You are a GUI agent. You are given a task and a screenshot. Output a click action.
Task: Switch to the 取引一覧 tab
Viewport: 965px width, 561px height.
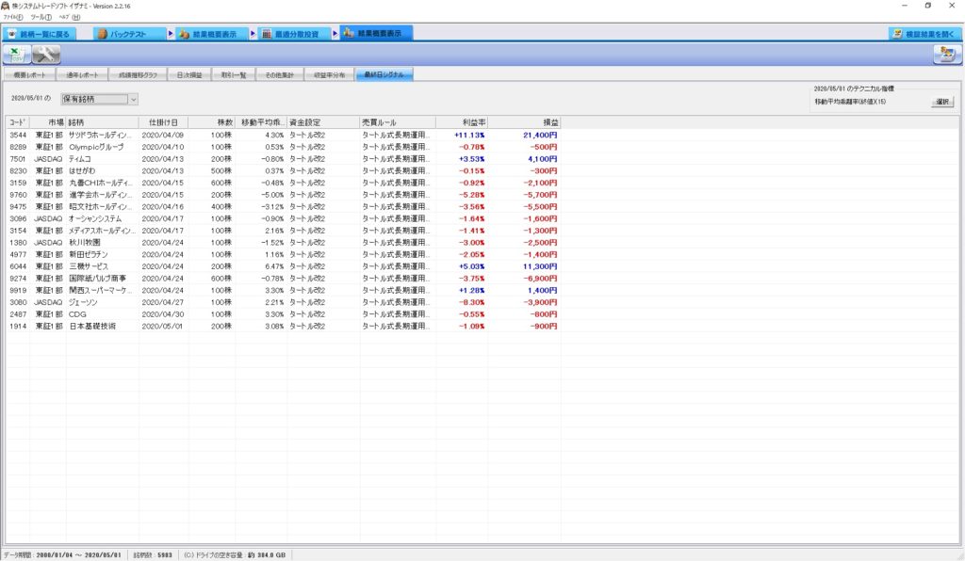pyautogui.click(x=233, y=74)
